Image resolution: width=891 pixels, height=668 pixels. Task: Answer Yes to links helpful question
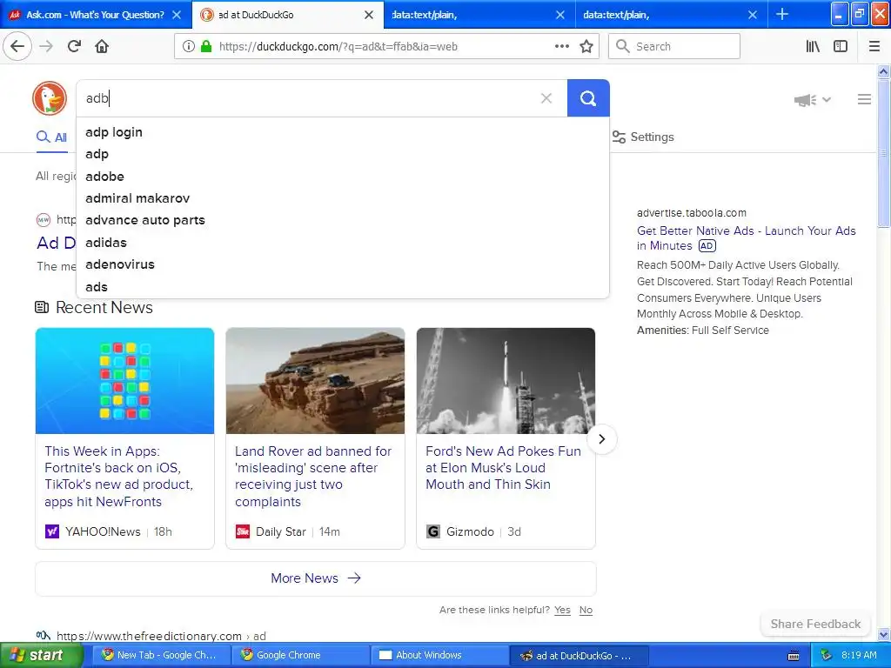(562, 610)
